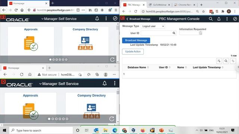Open Edge settings and more ellipsis
The image size is (239, 134).
click(114, 74)
